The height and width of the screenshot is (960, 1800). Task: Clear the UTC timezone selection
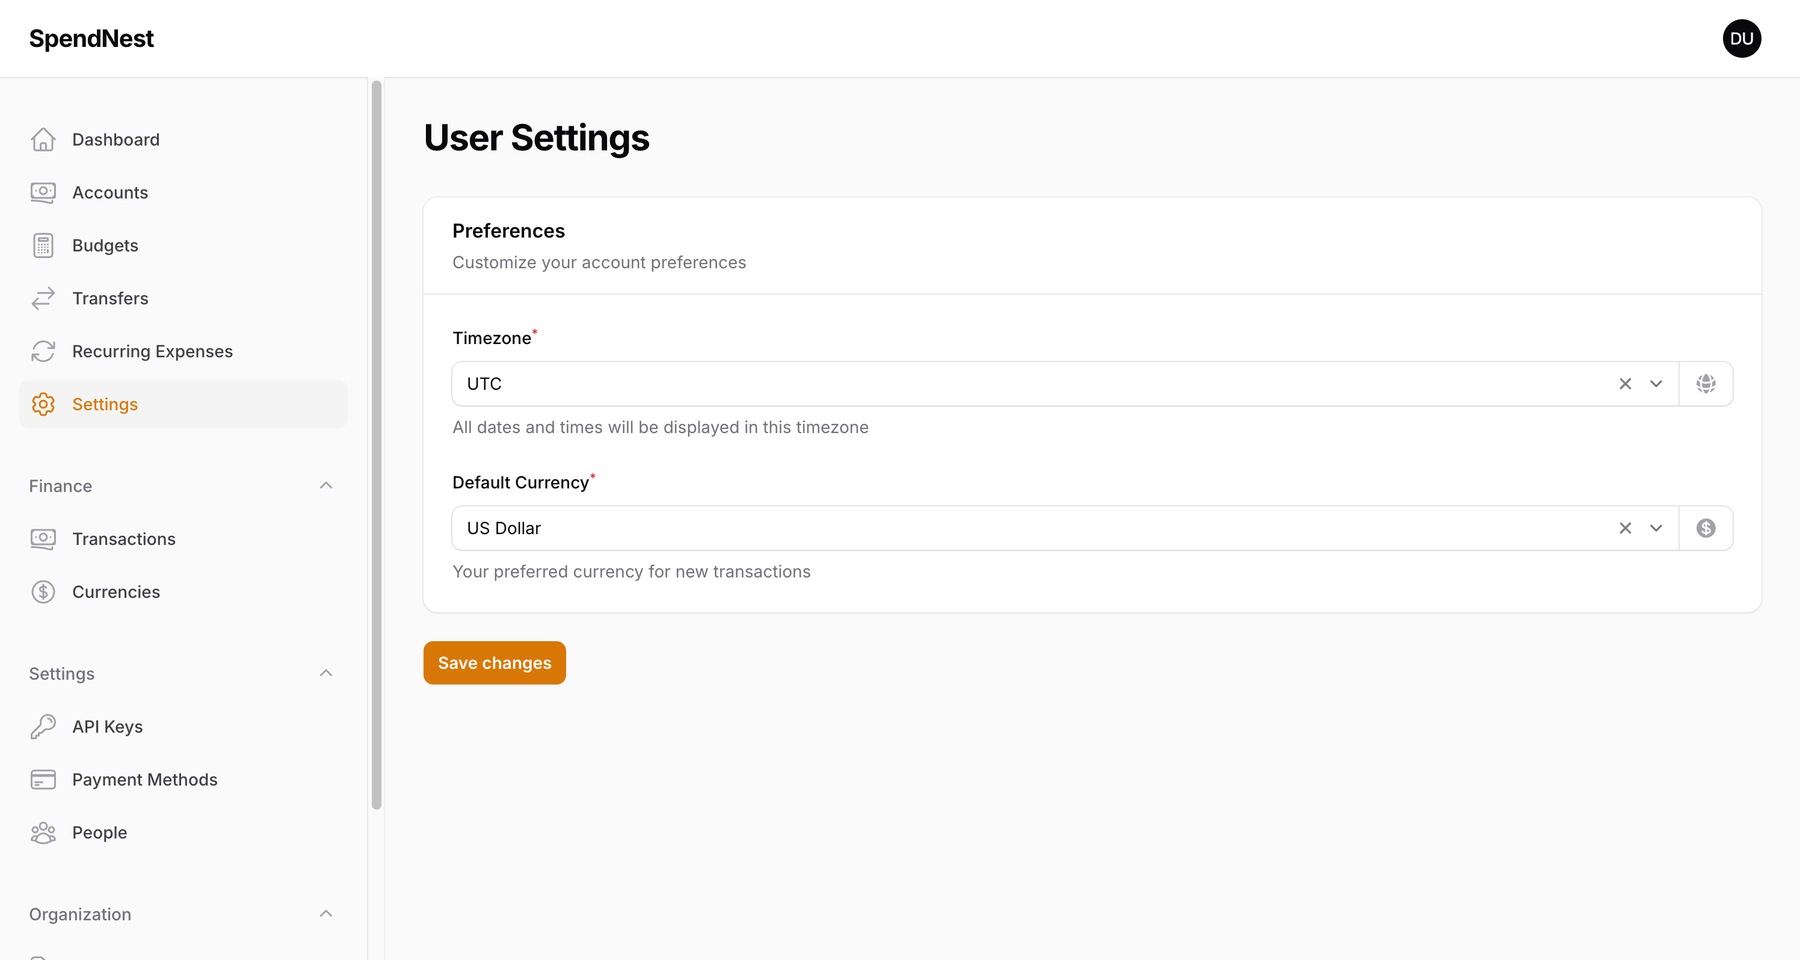point(1626,384)
